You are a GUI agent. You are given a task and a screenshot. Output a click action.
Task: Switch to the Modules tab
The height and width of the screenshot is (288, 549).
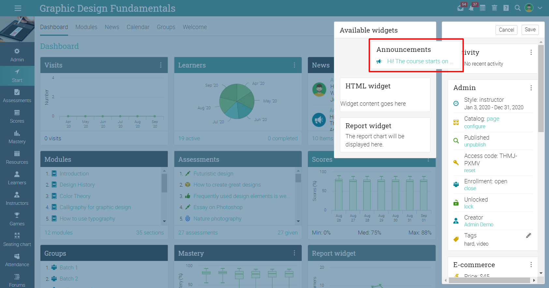(86, 27)
